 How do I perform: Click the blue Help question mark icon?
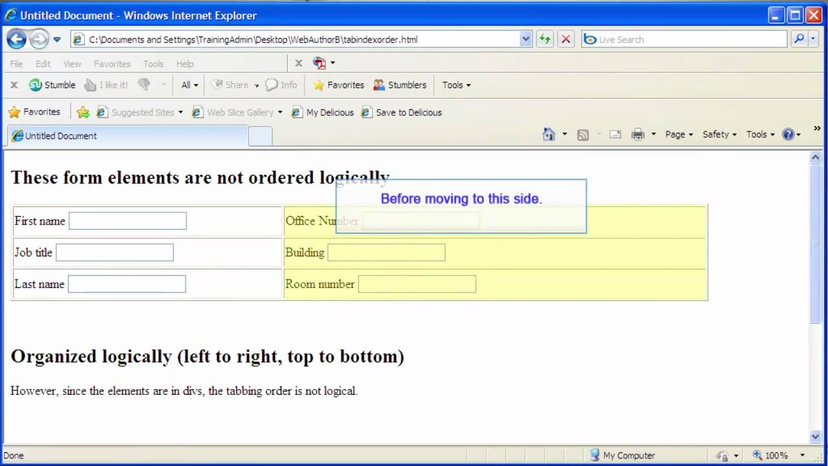click(x=788, y=135)
